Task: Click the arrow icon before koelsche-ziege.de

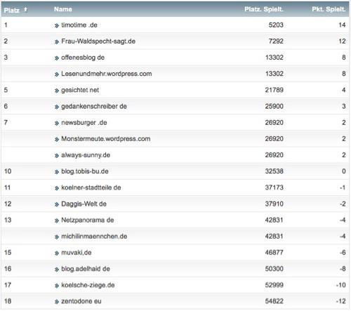Action: coord(57,286)
